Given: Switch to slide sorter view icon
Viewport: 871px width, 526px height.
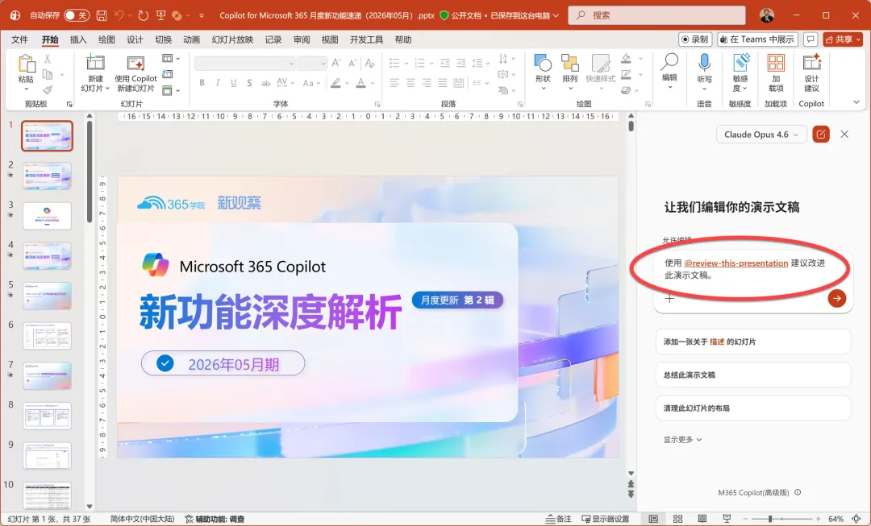Looking at the screenshot, I should pyautogui.click(x=677, y=519).
